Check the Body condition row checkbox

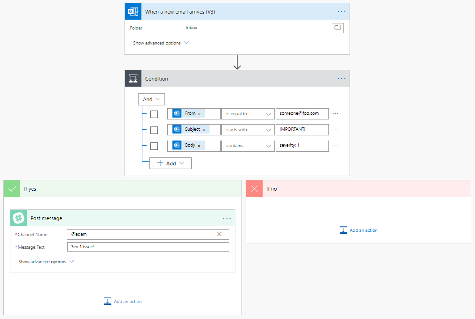154,146
